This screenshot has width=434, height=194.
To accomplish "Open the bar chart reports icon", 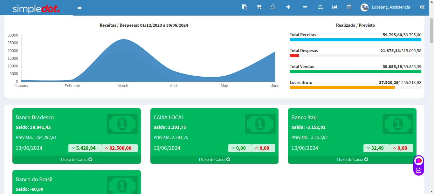I will pyautogui.click(x=335, y=7).
